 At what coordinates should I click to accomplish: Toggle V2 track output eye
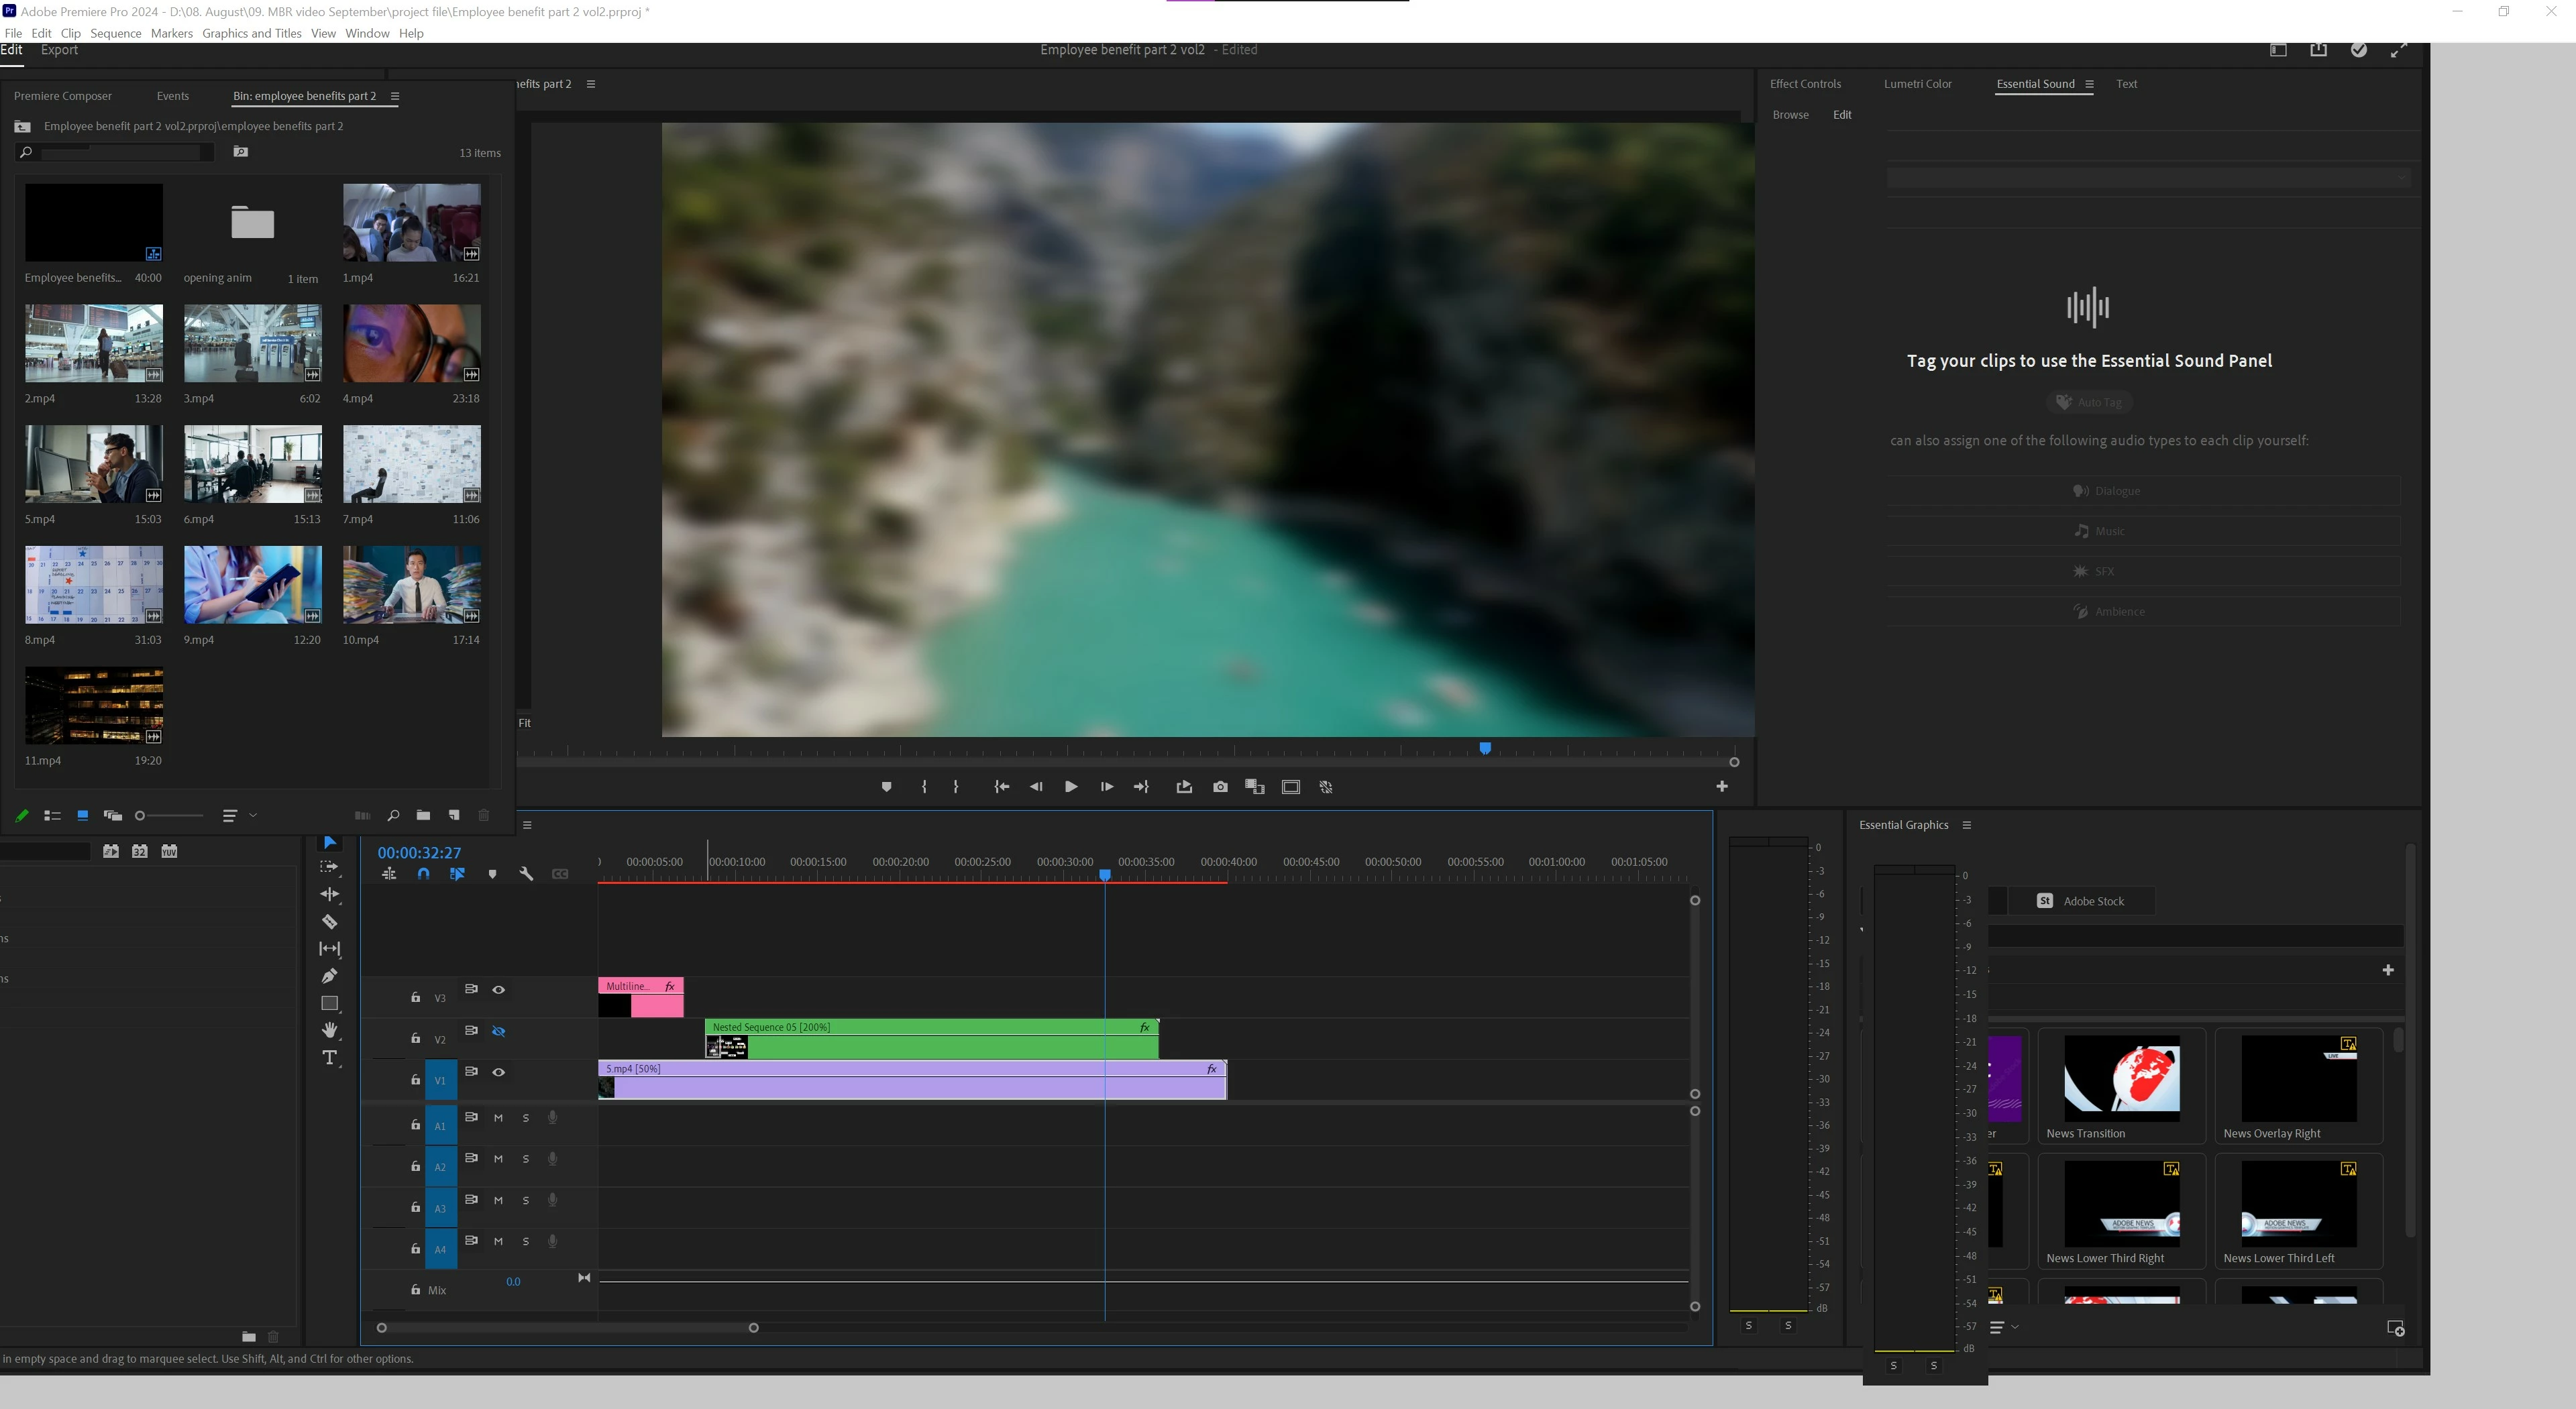[x=498, y=1031]
